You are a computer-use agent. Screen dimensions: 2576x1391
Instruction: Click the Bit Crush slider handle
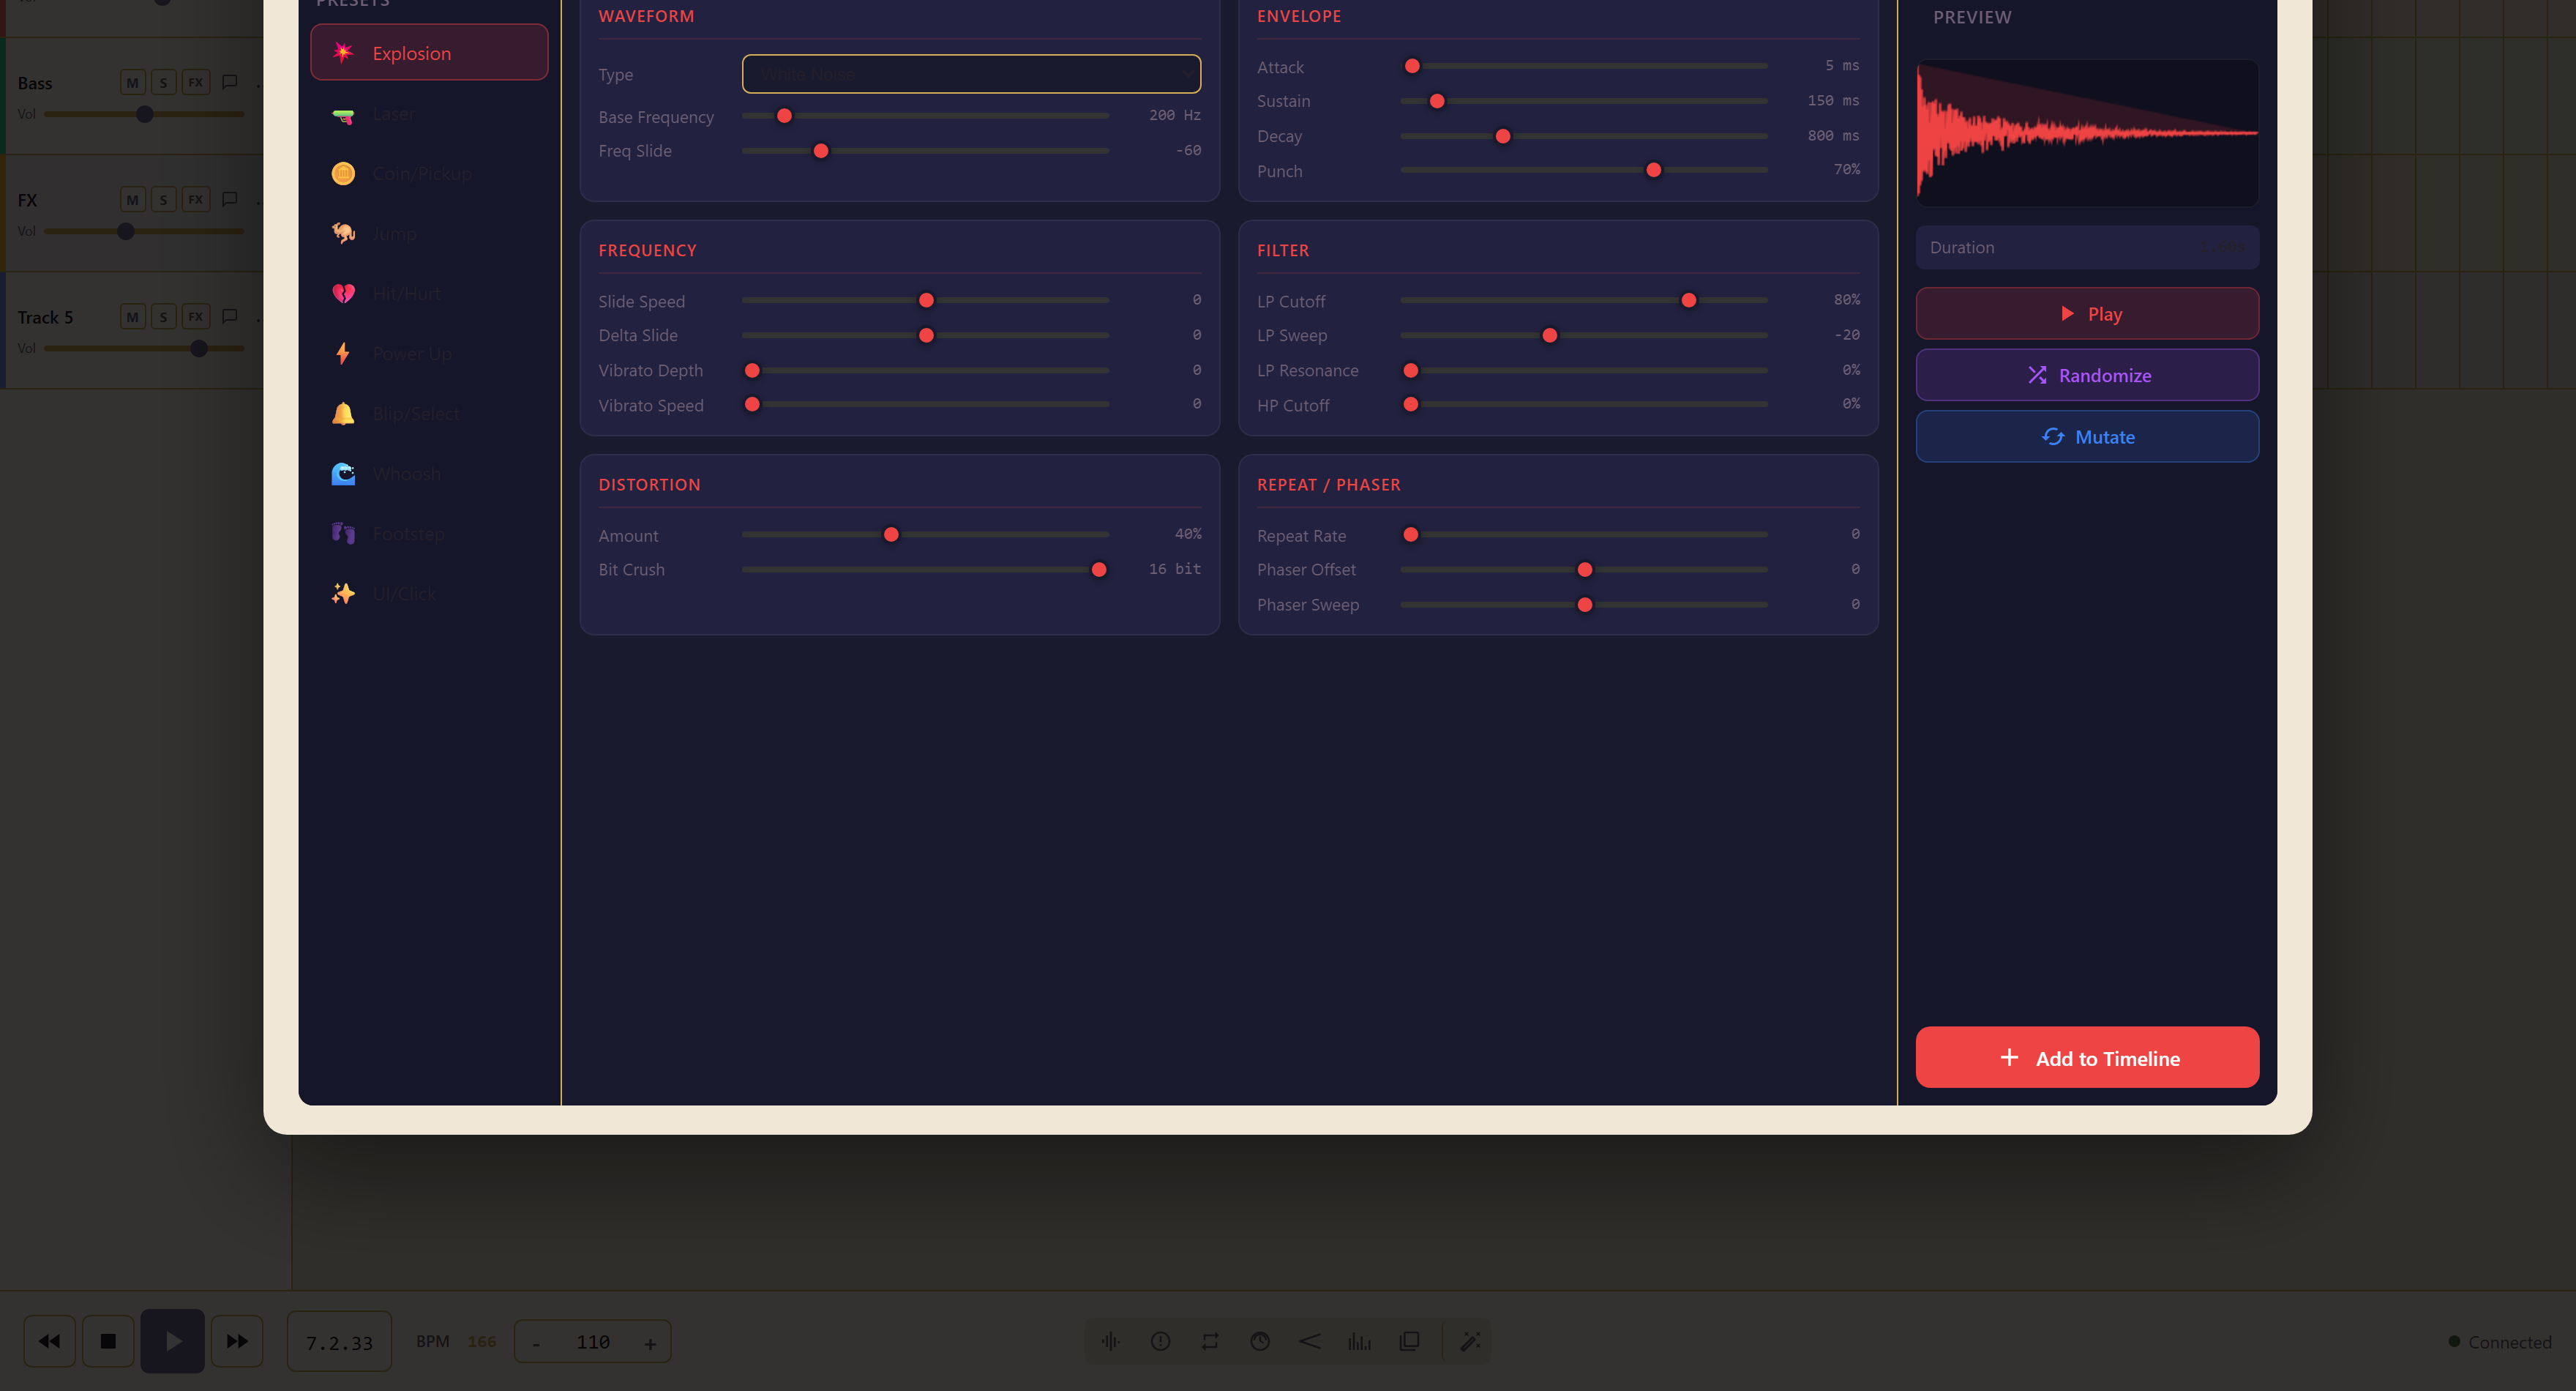tap(1099, 570)
